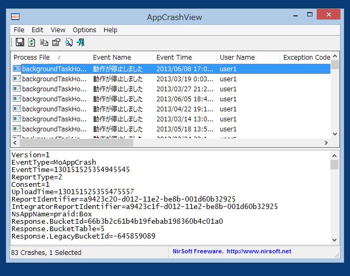The height and width of the screenshot is (276, 350).
Task: Click icon of crash row dated 2013/03/27
Action: [17, 89]
